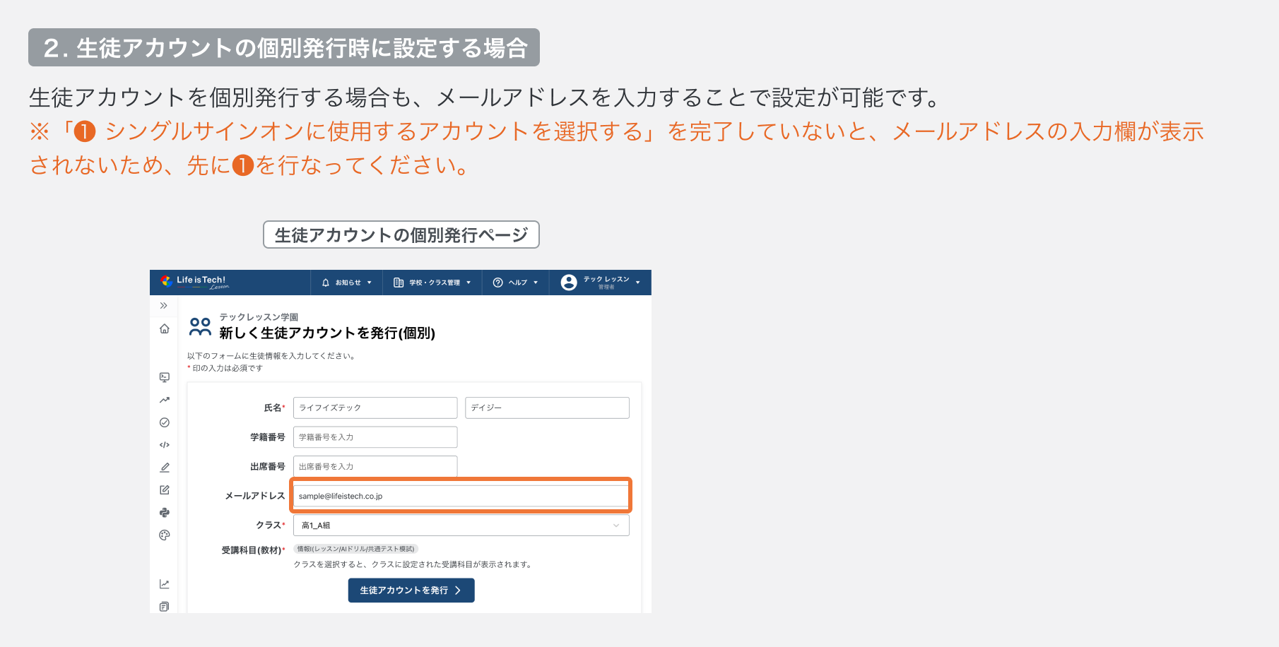Open the code brackets icon in sidebar
This screenshot has height=647, width=1279.
click(x=165, y=445)
